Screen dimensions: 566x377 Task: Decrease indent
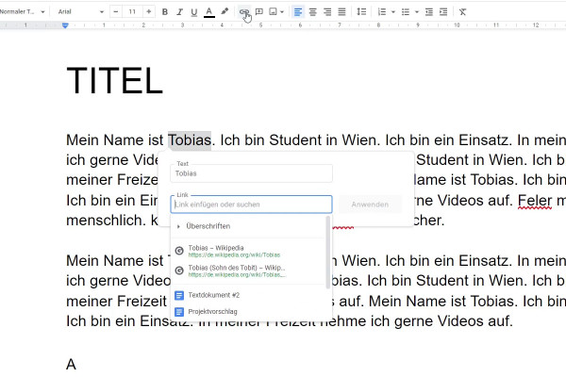point(429,12)
